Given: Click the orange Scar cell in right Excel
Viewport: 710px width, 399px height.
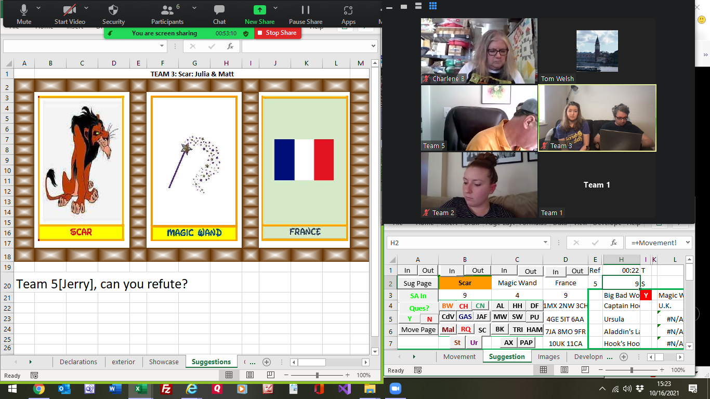Looking at the screenshot, I should tap(465, 283).
